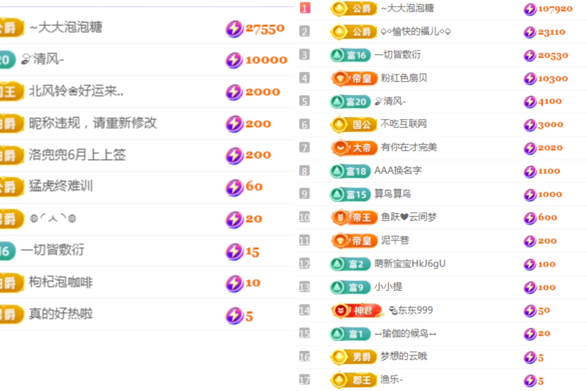The image size is (587, 391).
Task: Open 萌新宝宝HkJ6gU in ranked list
Action: coord(410,263)
